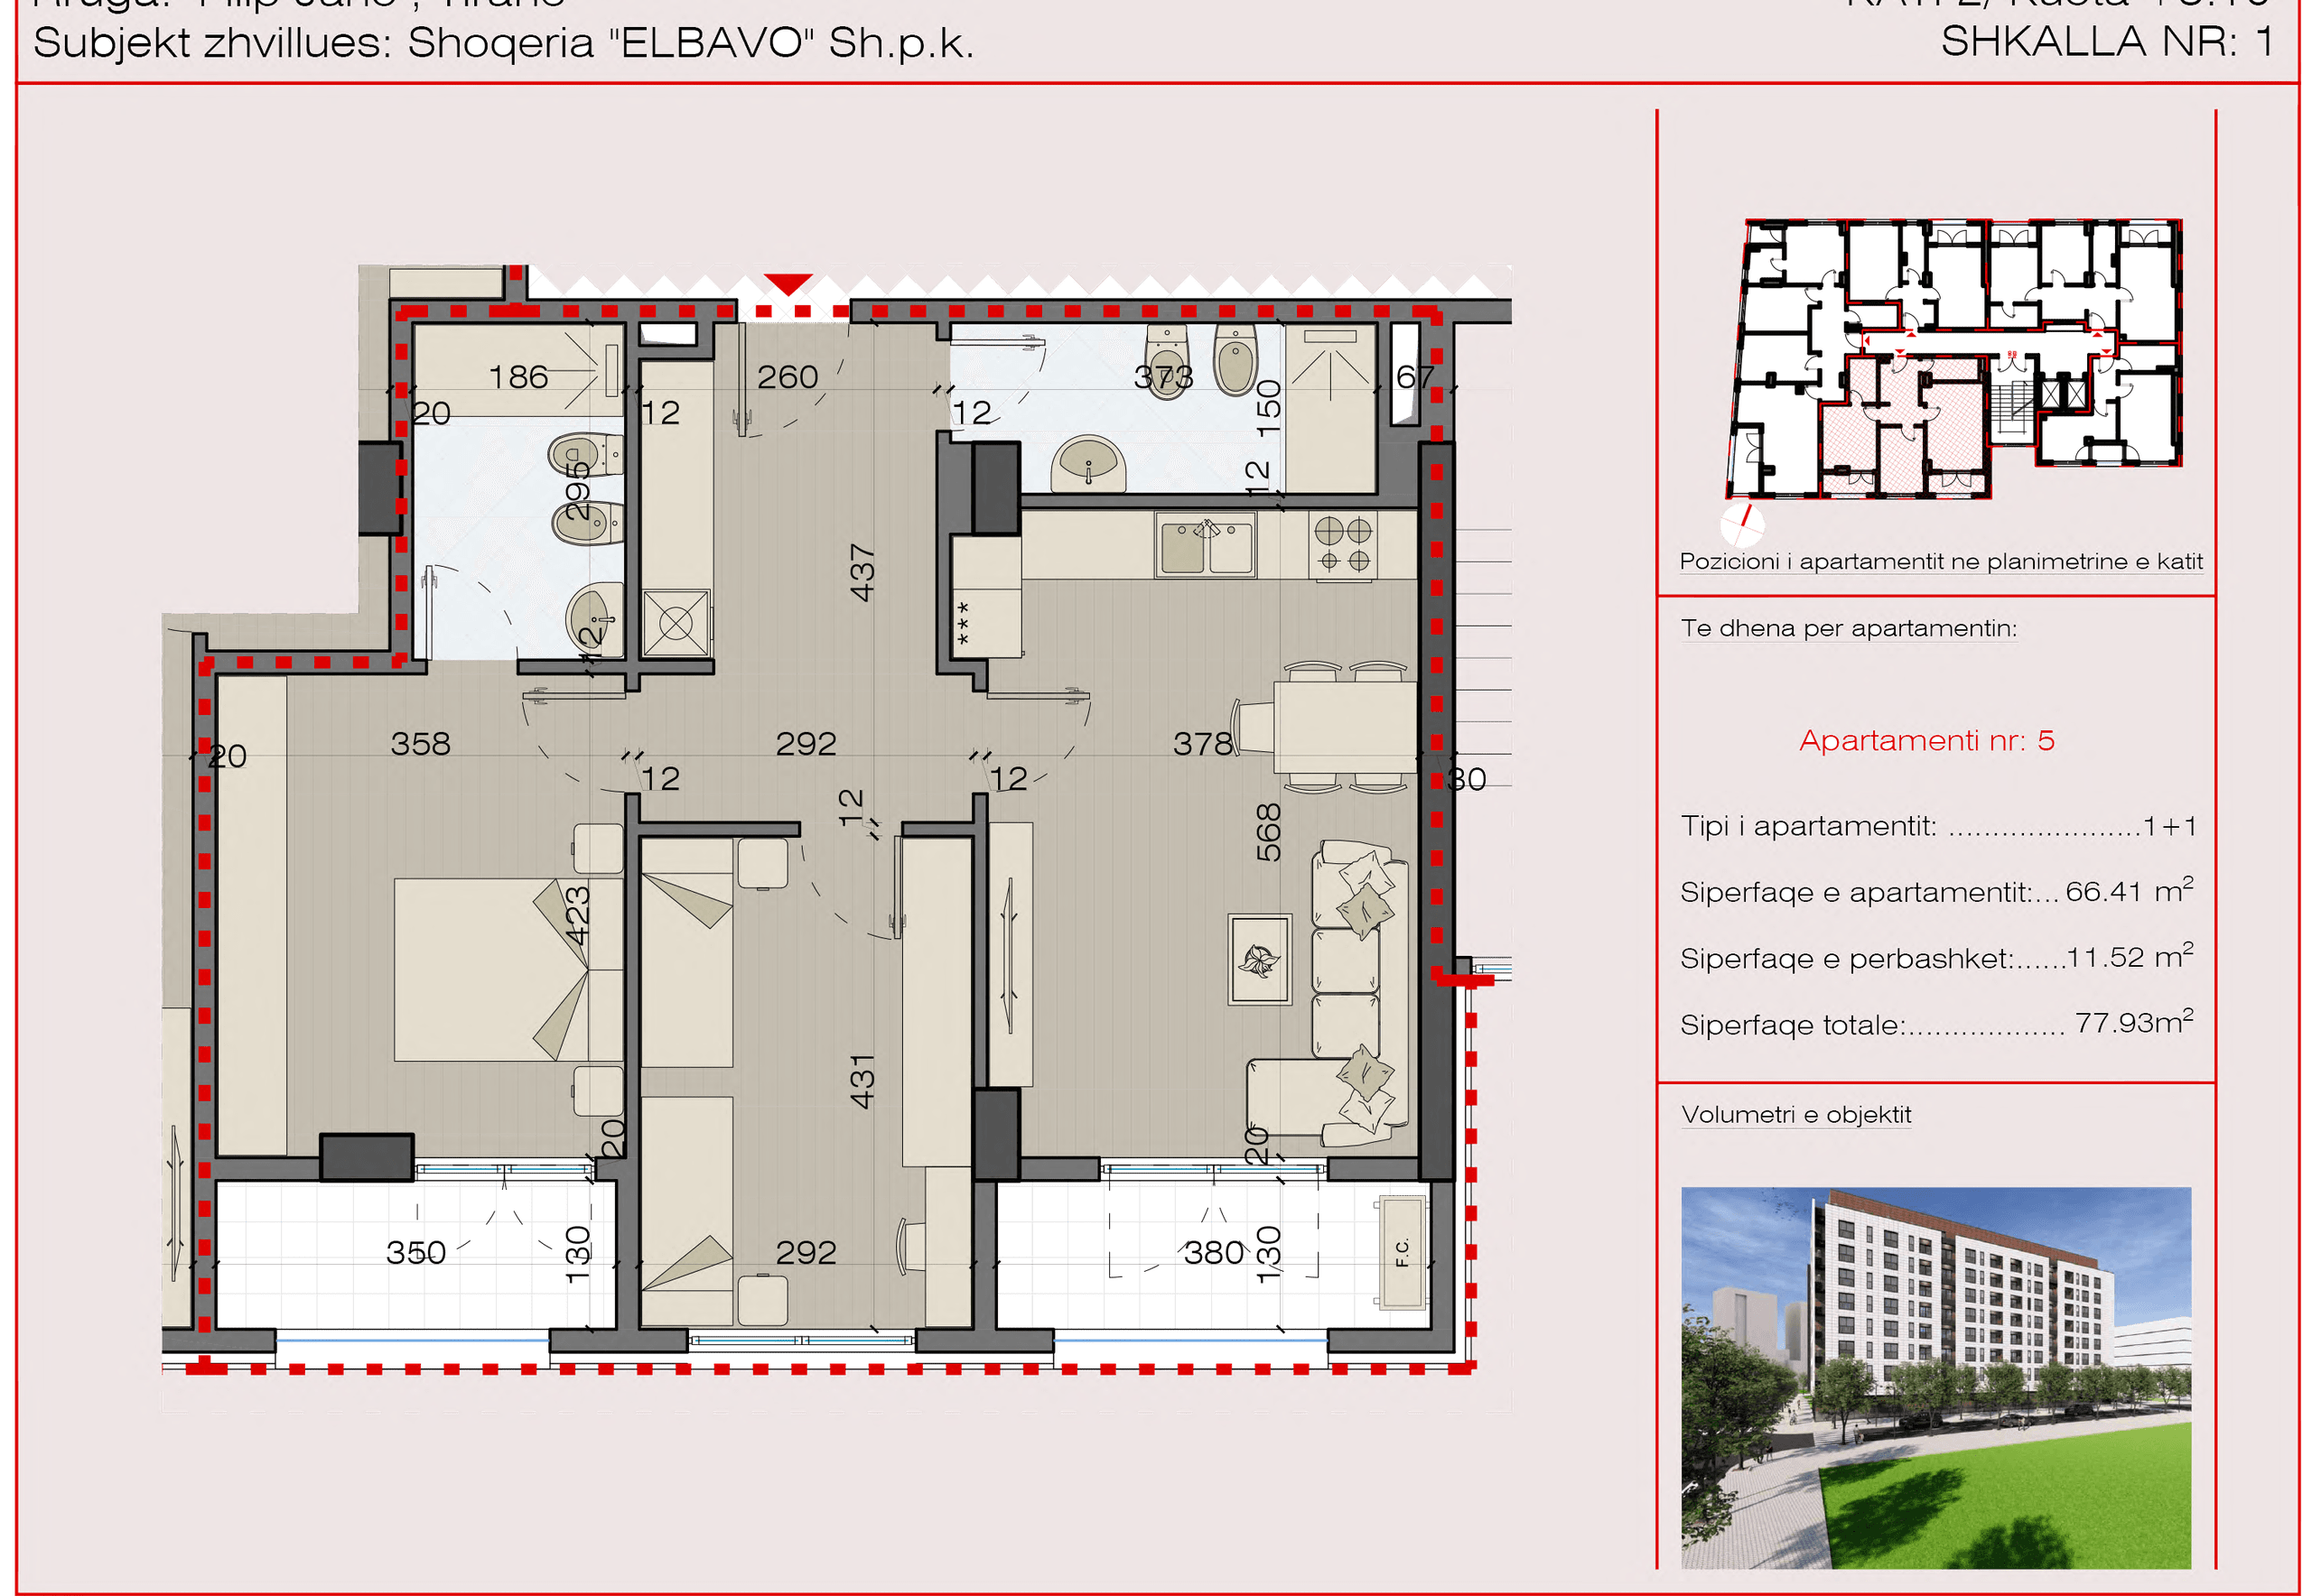Screen dimensions: 2312x1596
Task: Click the coffee table with plant
Action: pyautogui.click(x=1260, y=959)
